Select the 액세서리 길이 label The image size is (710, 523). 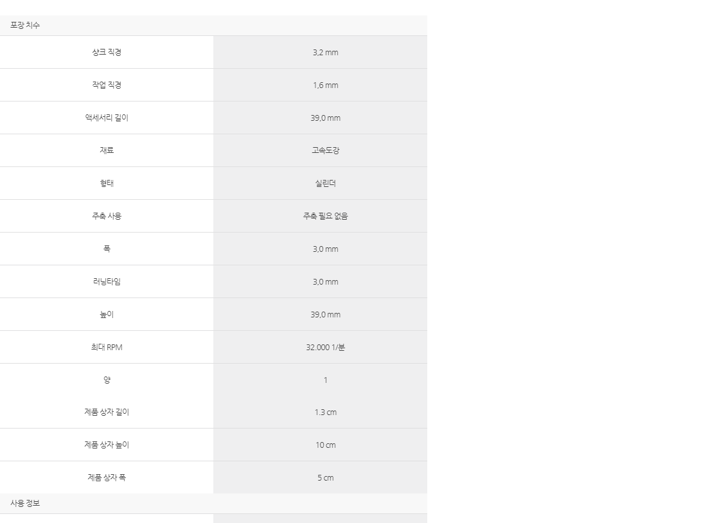[x=107, y=118]
